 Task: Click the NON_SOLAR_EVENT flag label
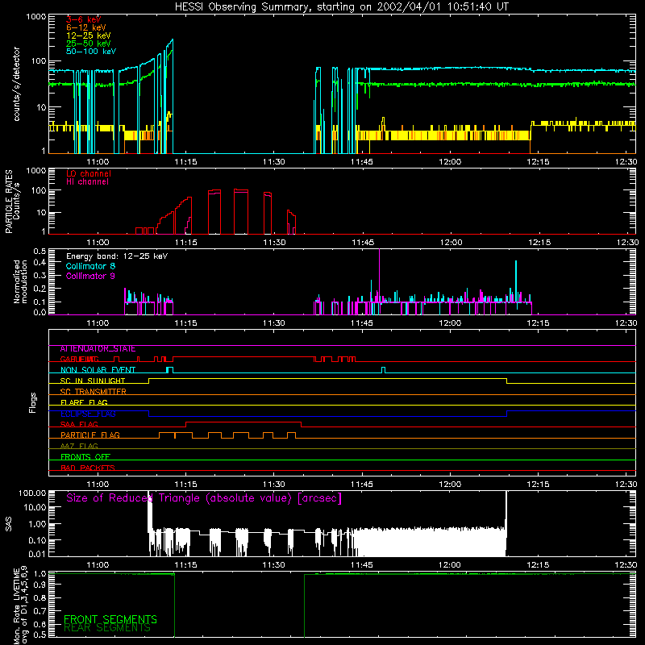pos(98,370)
